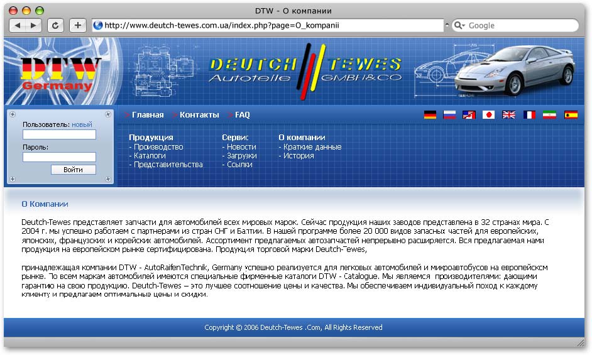Pick the Spanish flag language icon

coord(571,115)
